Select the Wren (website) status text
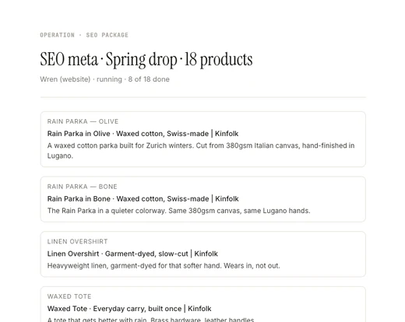The image size is (405, 322). (65, 79)
